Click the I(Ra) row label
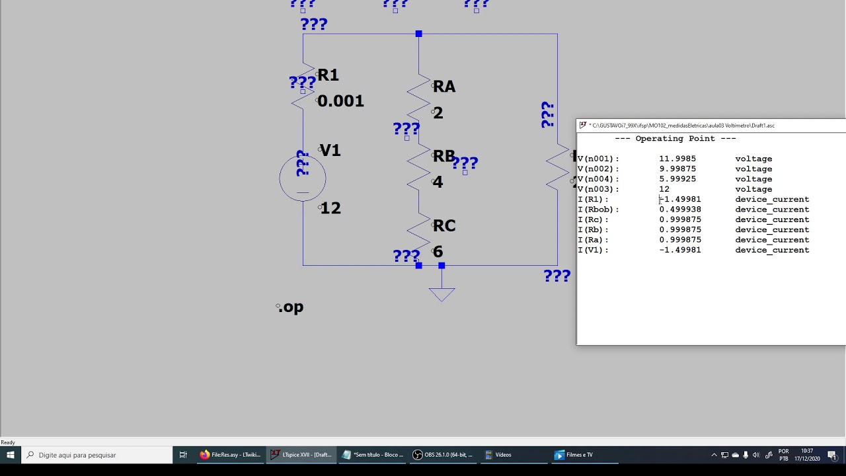846x476 pixels. (x=593, y=240)
